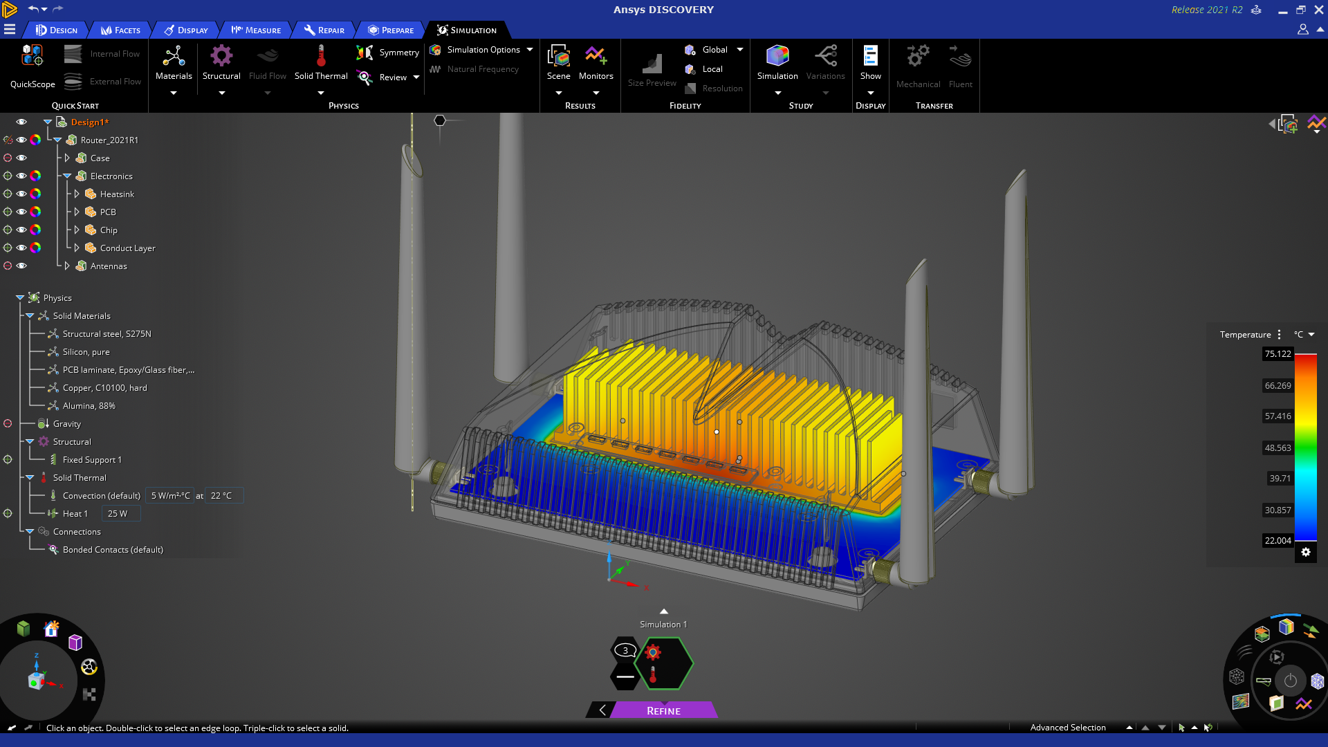Click the temperature color legend bar

point(1305,447)
